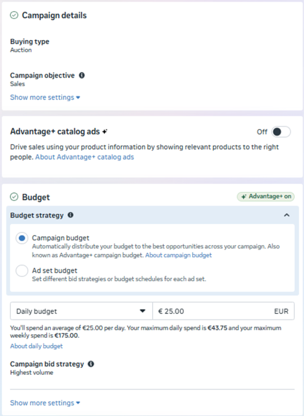
Task: Collapse the Budget strategy section
Action: click(287, 215)
